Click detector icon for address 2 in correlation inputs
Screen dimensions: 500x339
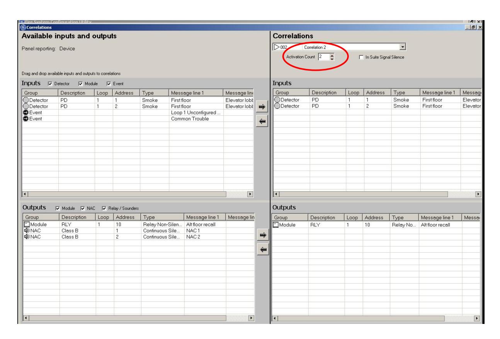pyautogui.click(x=277, y=106)
